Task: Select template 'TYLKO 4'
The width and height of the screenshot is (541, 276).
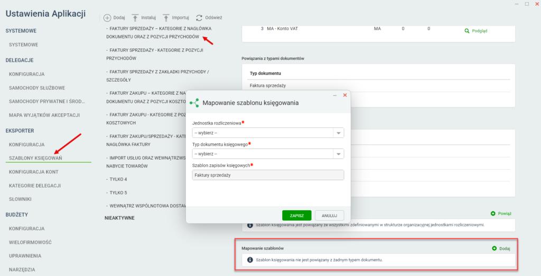Action: pyautogui.click(x=117, y=179)
